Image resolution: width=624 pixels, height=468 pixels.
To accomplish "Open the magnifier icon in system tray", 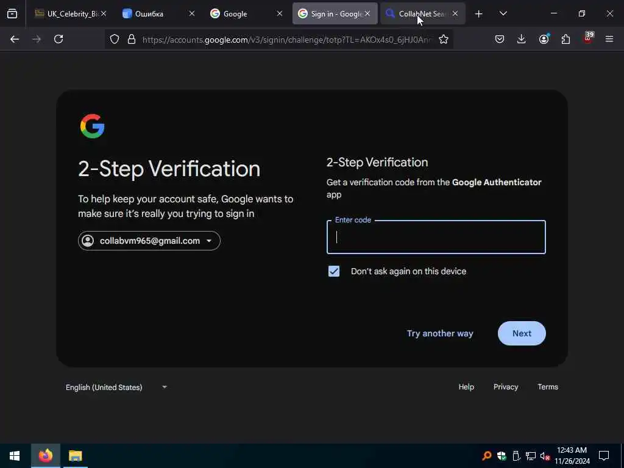I will tap(487, 456).
